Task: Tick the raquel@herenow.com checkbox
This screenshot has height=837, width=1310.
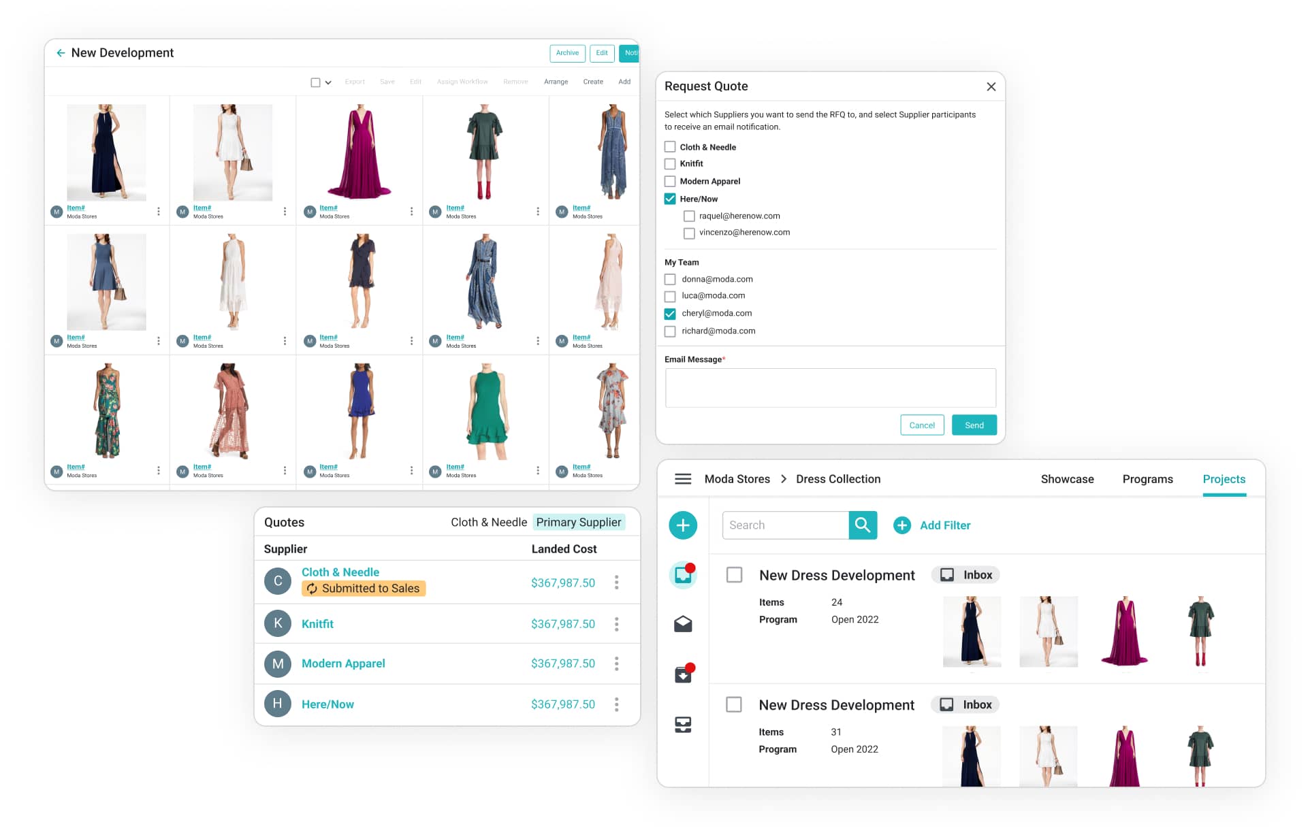Action: (689, 216)
